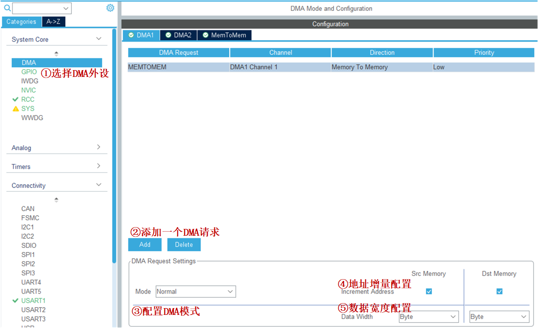
Task: Toggle Src Memory increment address checkbox
Action: tap(429, 291)
